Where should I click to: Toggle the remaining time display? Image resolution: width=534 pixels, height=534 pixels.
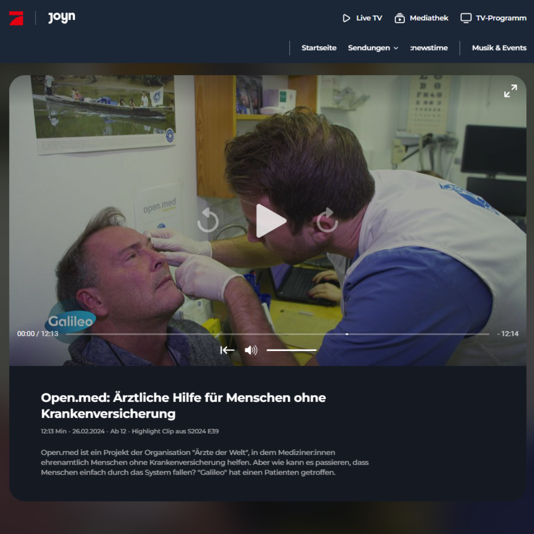pos(508,334)
